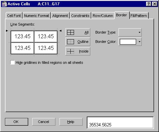
Task: Click the top-left 123.45 preview cell
Action: pyautogui.click(x=22, y=36)
